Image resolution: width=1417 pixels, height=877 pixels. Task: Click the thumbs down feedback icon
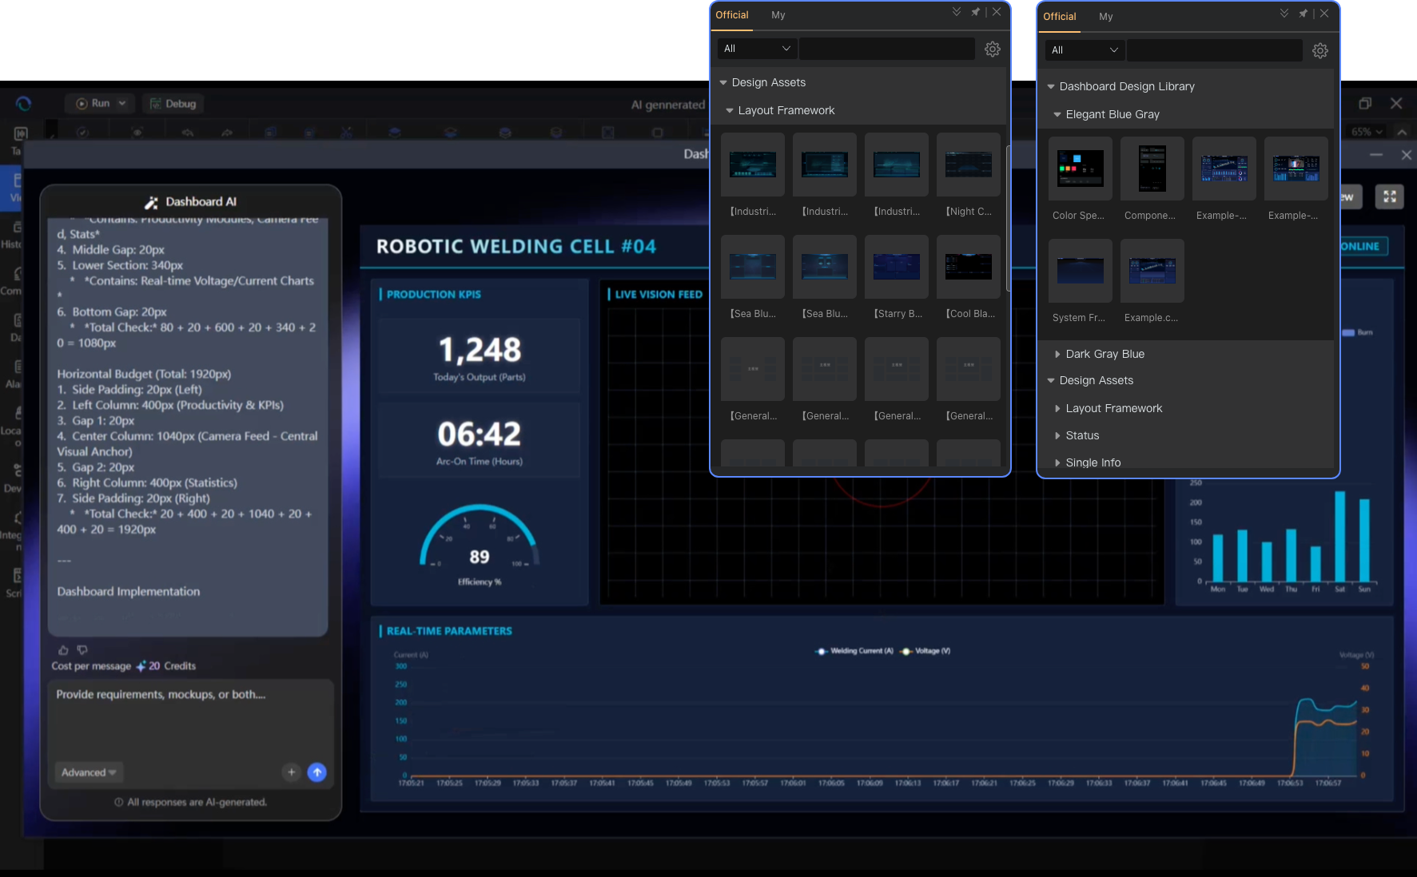82,650
